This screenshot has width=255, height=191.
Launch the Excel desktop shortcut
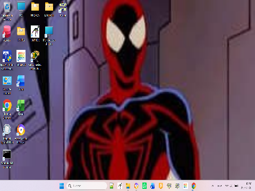[21, 106]
